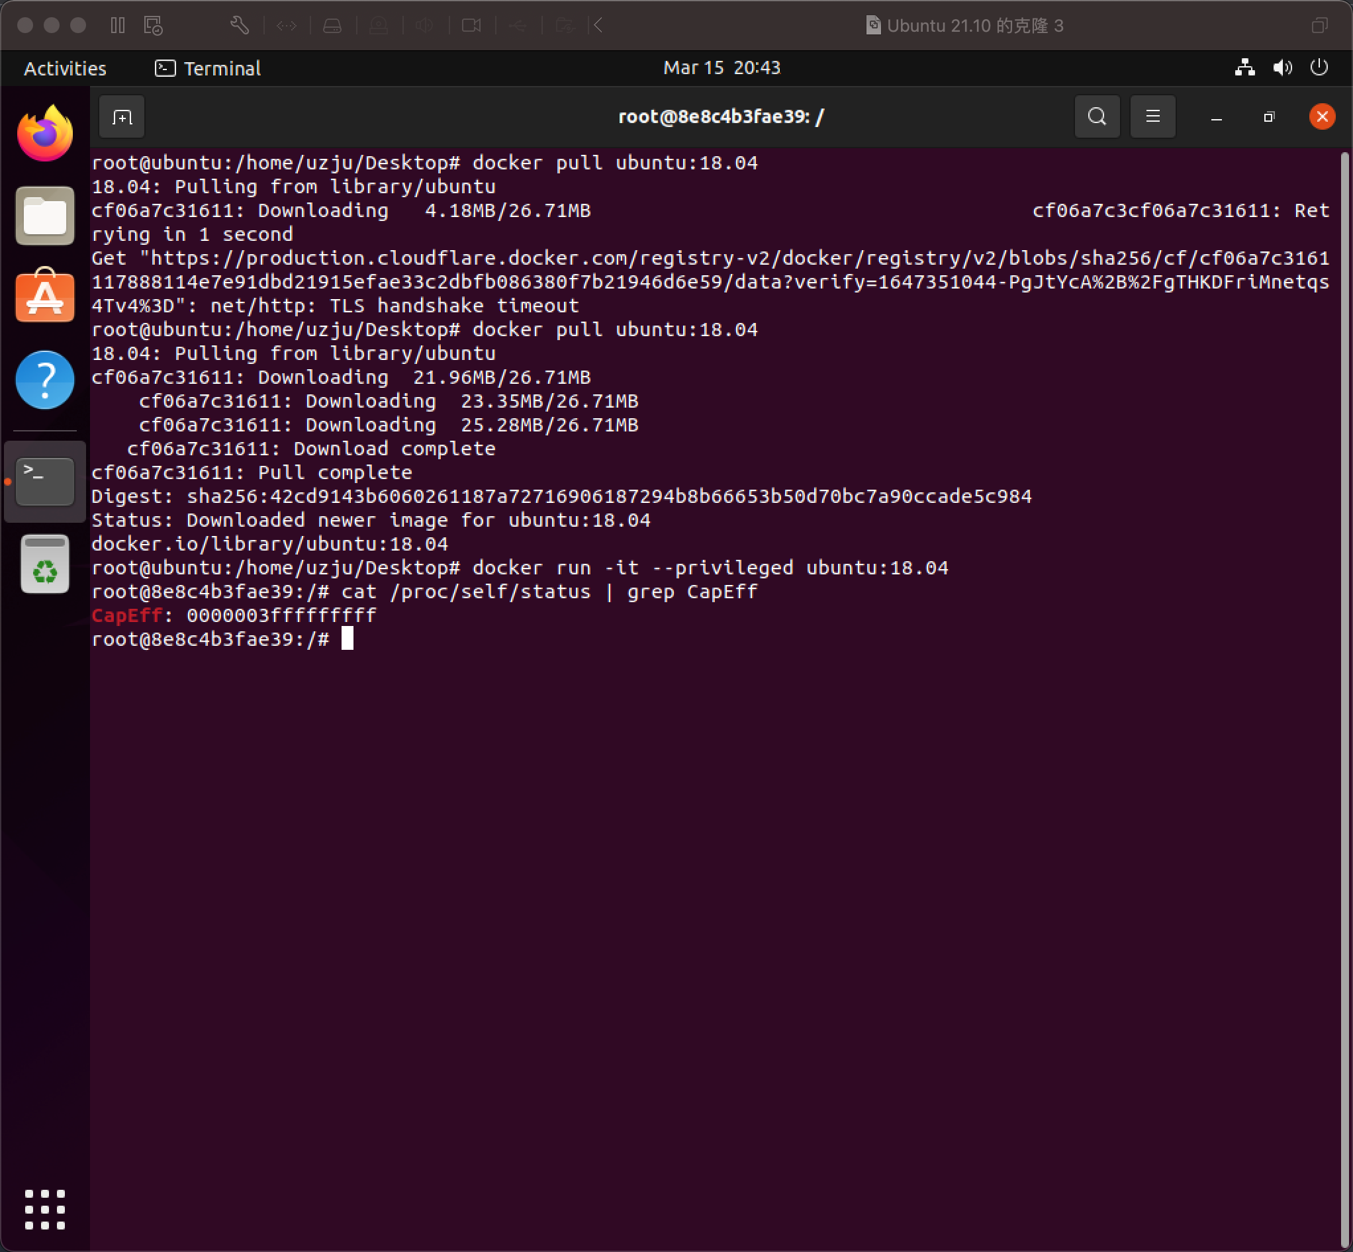This screenshot has width=1353, height=1252.
Task: Open the Terminal app menu
Action: pos(209,68)
